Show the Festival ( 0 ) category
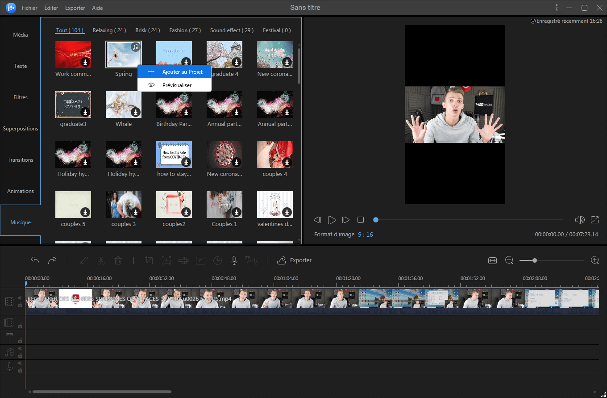 [x=277, y=30]
